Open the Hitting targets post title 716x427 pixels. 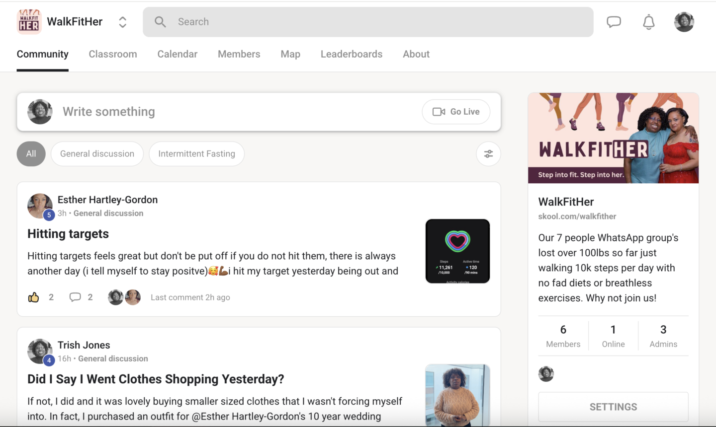[x=68, y=234]
